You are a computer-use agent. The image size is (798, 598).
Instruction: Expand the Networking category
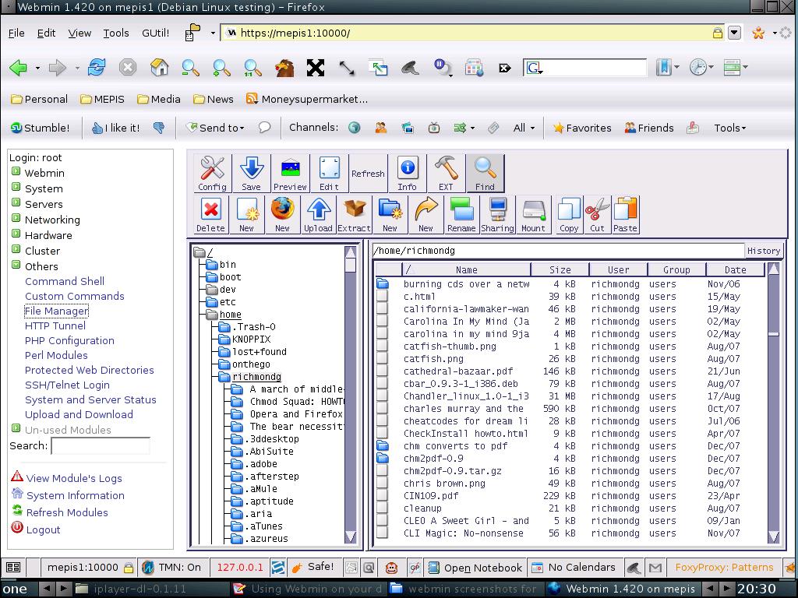[x=16, y=218]
